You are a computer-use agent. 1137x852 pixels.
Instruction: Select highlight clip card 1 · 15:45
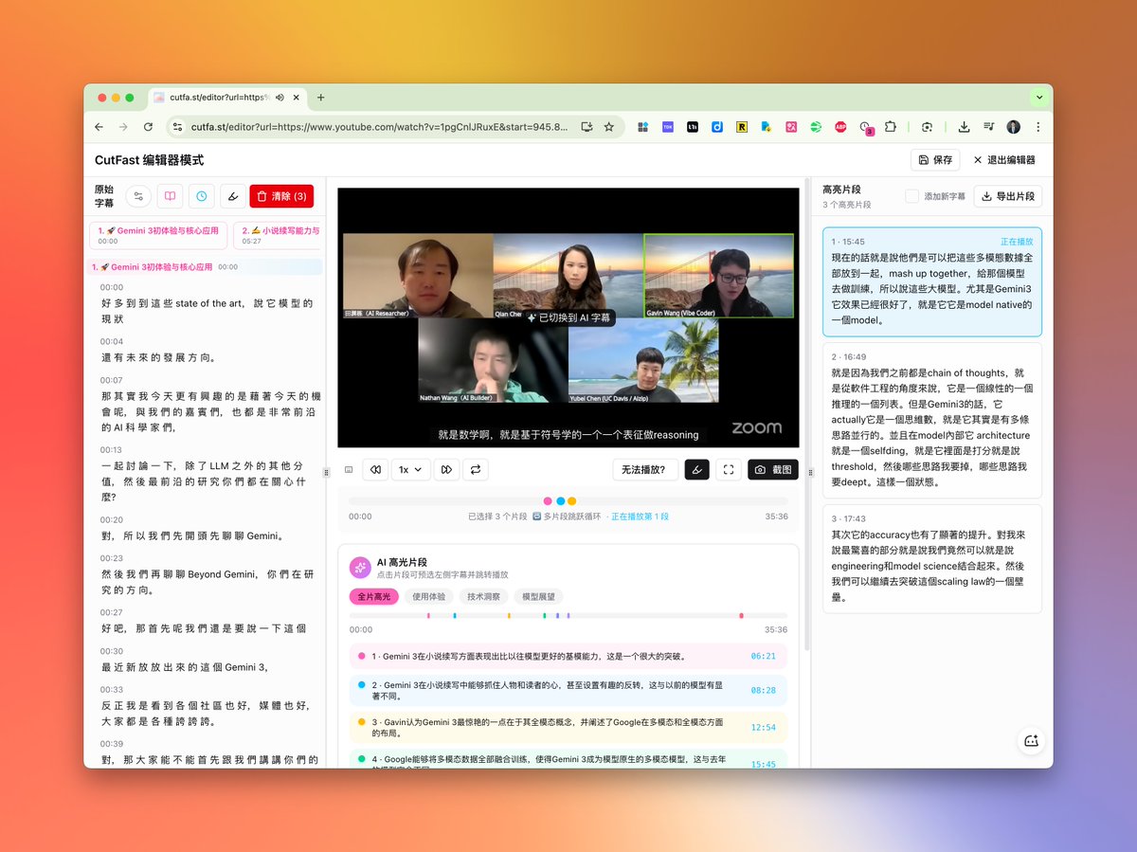[932, 281]
